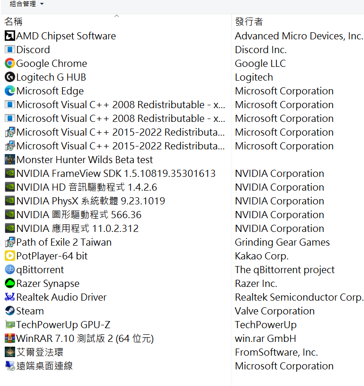
Task: Select NVIDIA PhysX 系統軟體 9.23.1019
Action: coord(91,201)
